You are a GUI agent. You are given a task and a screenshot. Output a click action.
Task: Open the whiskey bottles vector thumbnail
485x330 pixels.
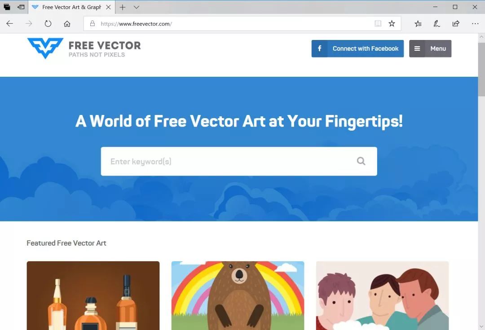pyautogui.click(x=93, y=295)
